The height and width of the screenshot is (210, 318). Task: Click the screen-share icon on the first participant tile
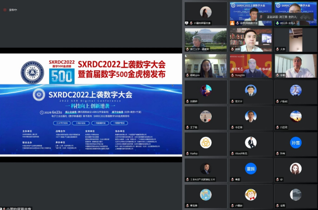(x=187, y=23)
